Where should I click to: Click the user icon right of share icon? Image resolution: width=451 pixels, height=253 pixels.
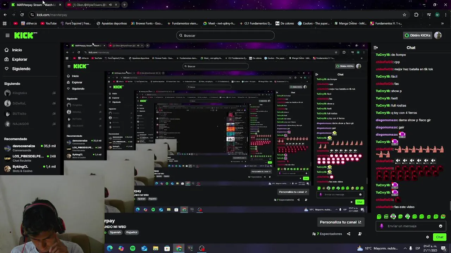coord(360,234)
